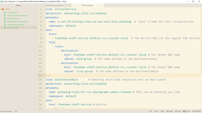The height and width of the screenshot is (113, 202).
Task: Click the git branch icon in status bar
Action: (x=167, y=111)
